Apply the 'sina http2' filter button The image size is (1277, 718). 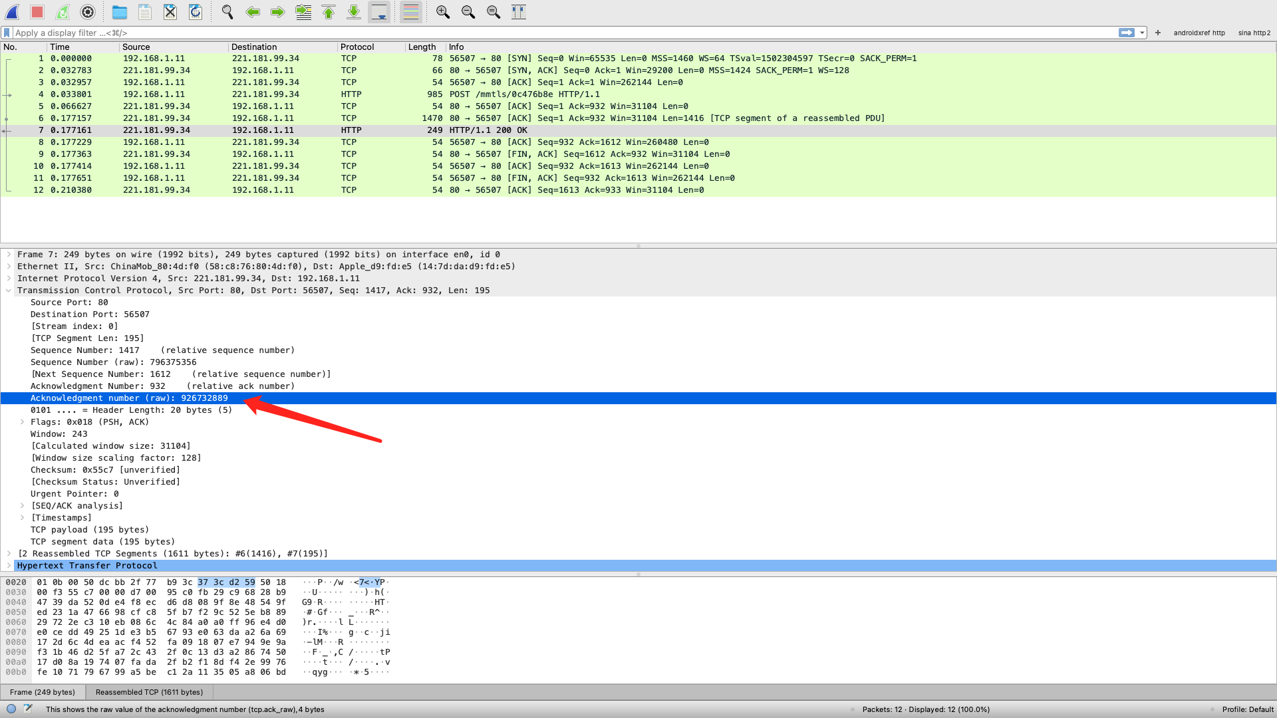click(1254, 33)
